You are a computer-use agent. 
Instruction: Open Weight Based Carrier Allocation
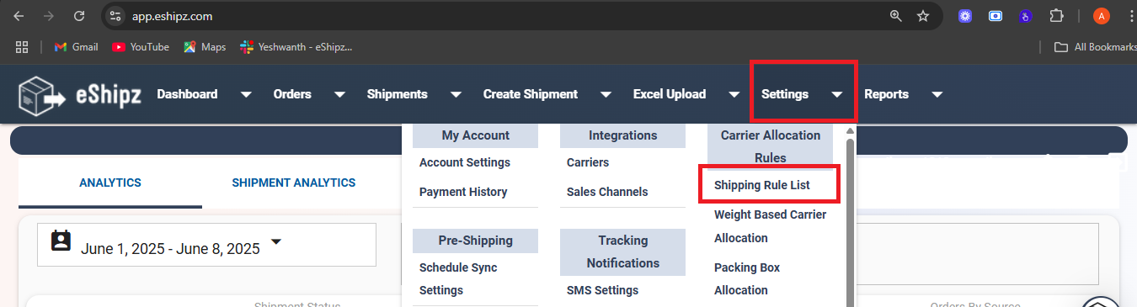coord(771,226)
